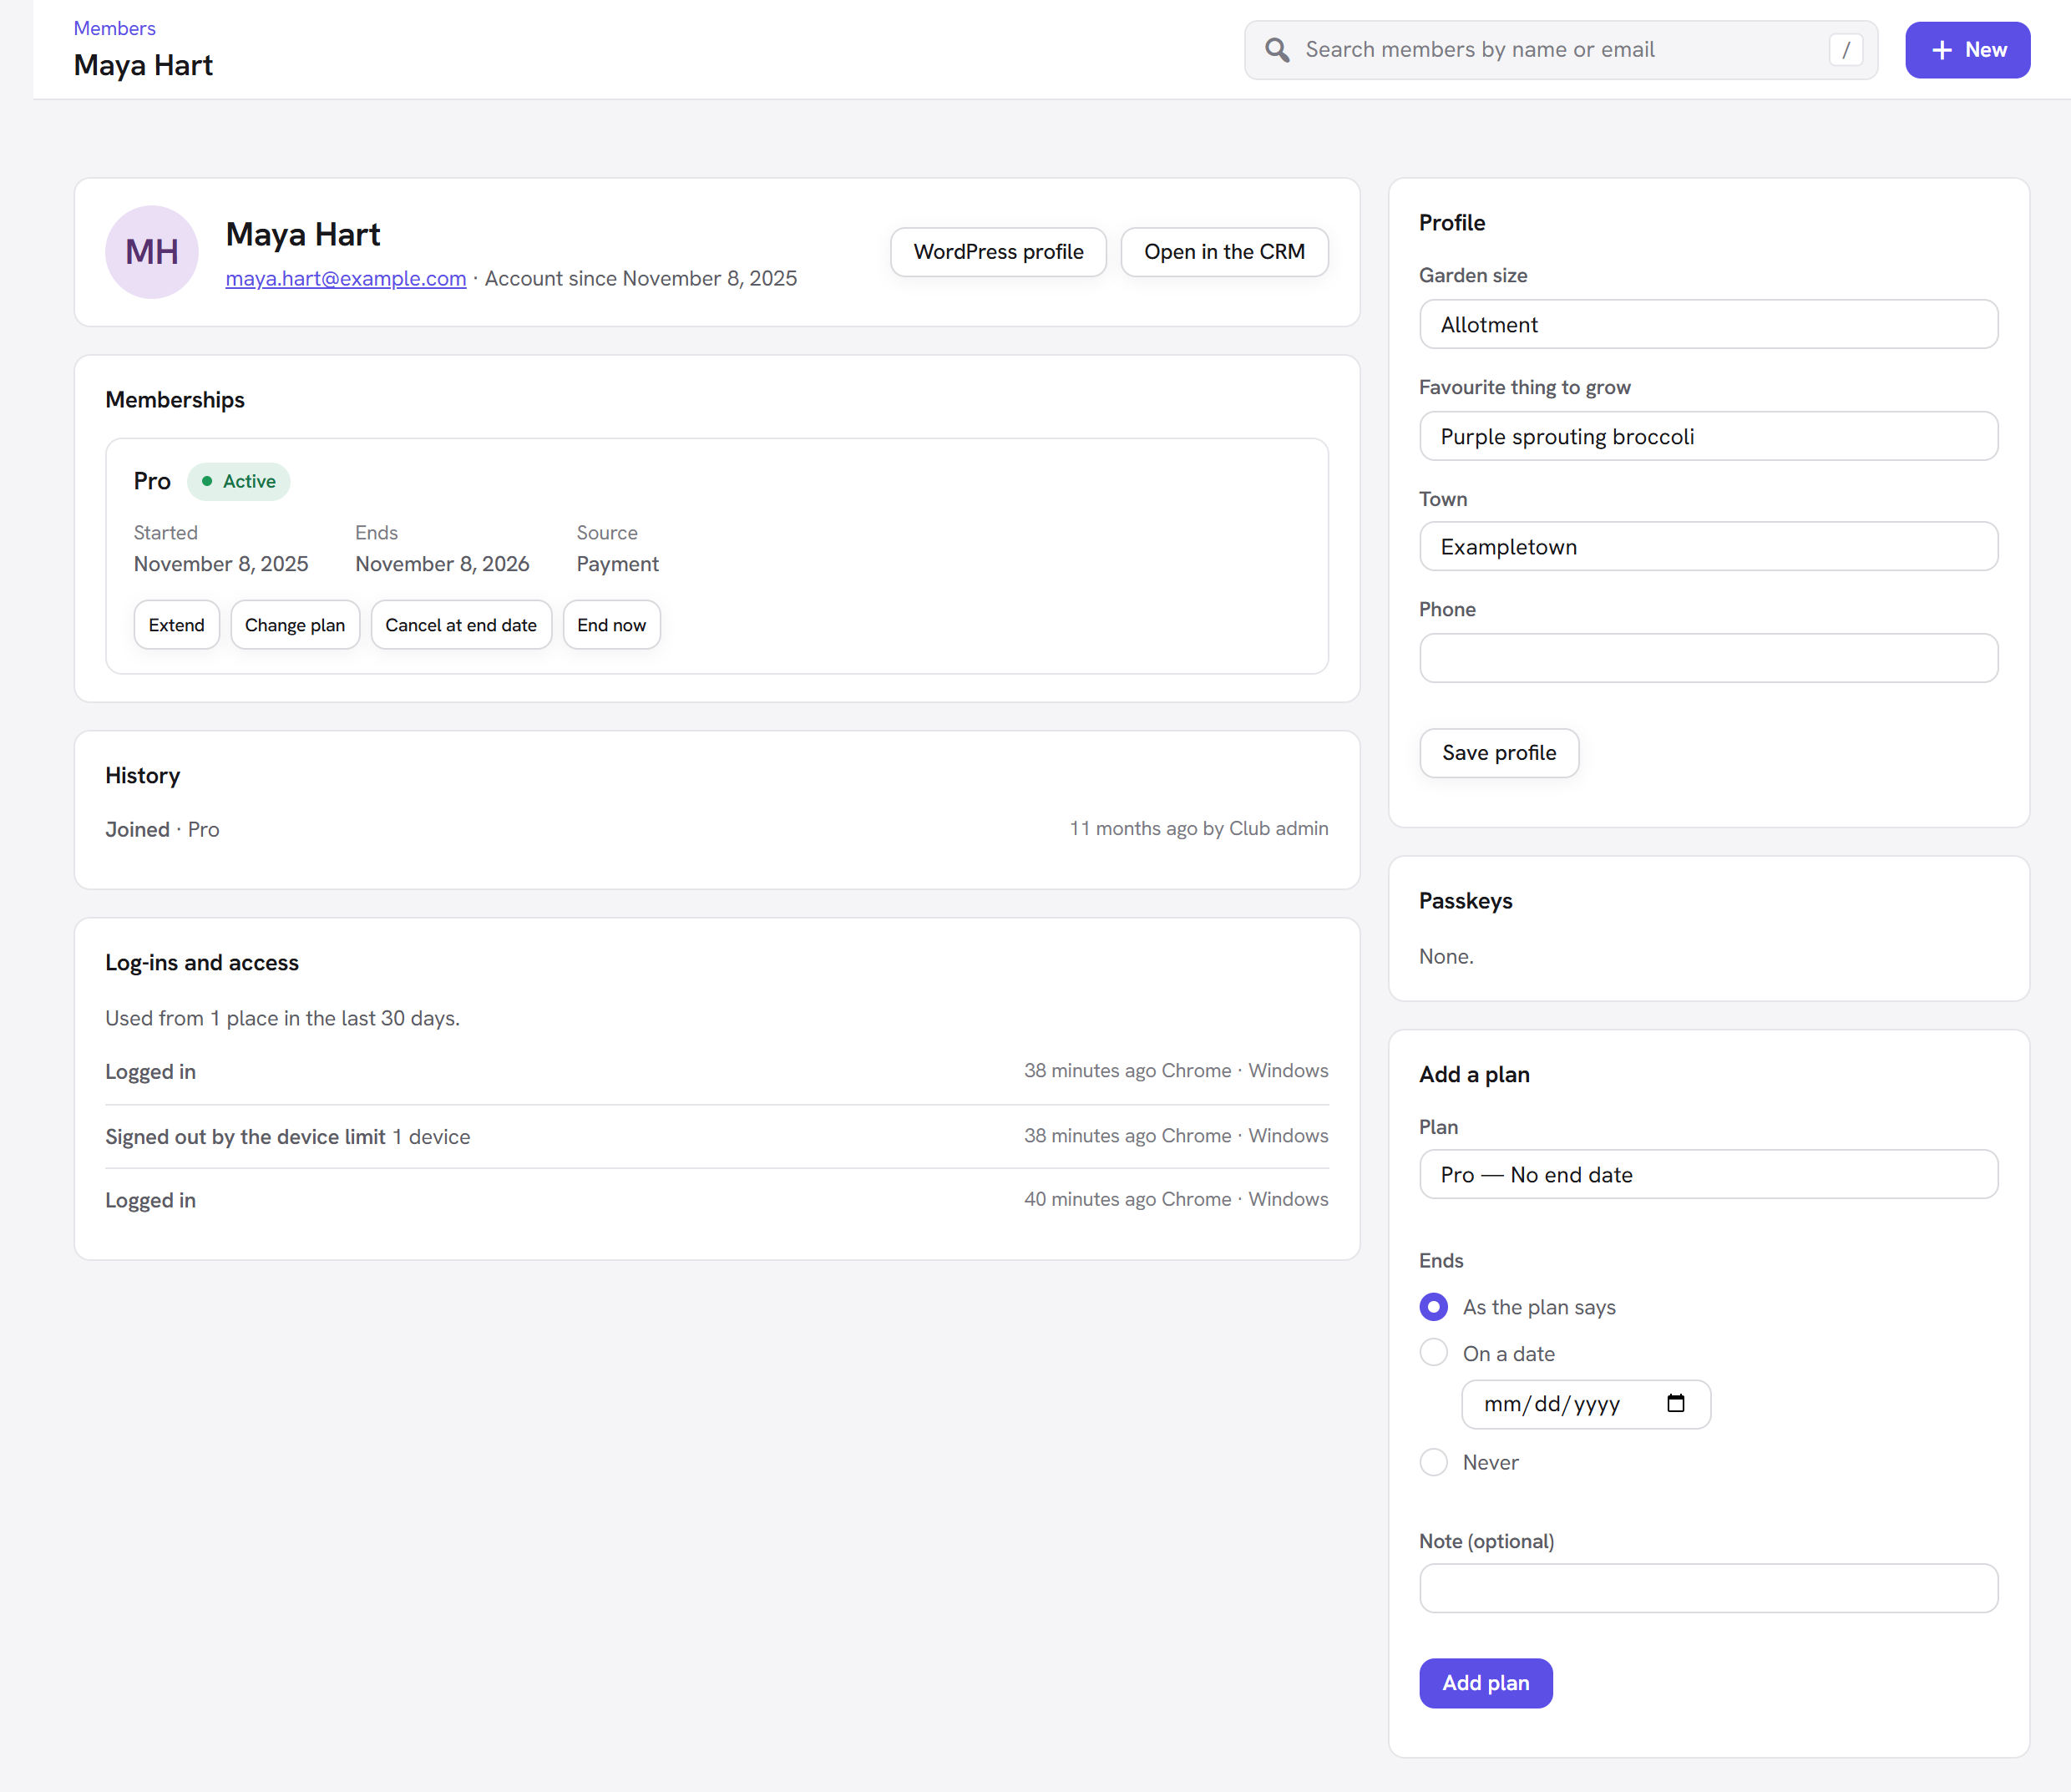Go to the Members breadcrumb link
The height and width of the screenshot is (1792, 2071).
(114, 28)
